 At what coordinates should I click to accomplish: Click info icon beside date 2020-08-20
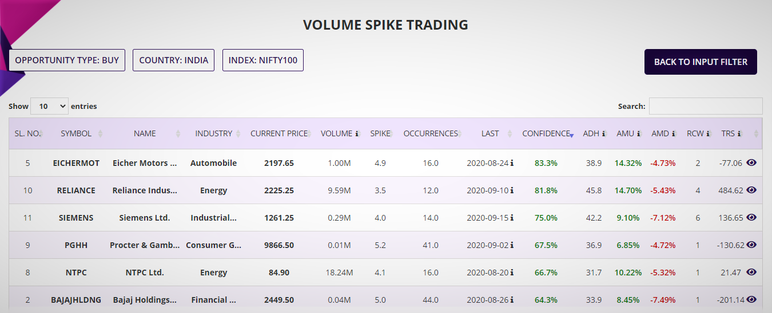[512, 273]
